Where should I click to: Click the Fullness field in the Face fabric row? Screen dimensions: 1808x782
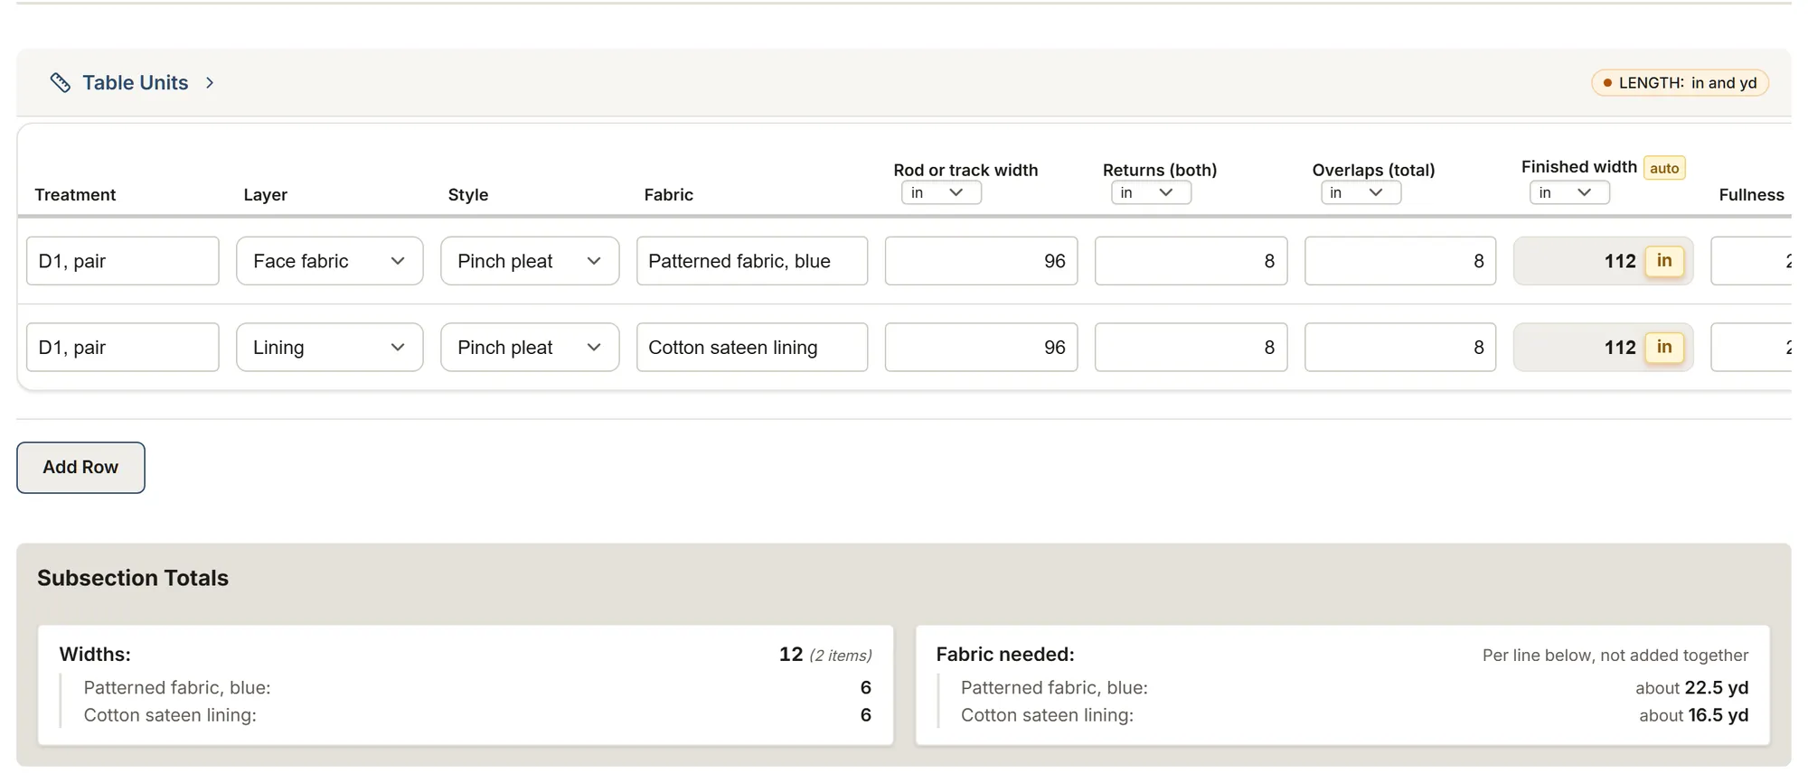1752,261
